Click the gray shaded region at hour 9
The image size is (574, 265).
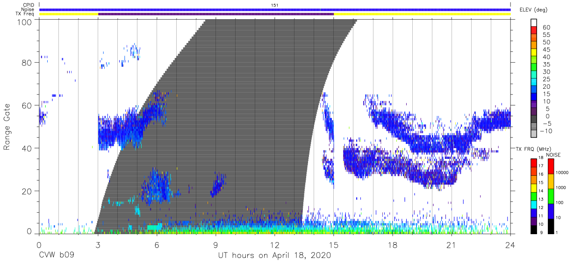click(216, 126)
